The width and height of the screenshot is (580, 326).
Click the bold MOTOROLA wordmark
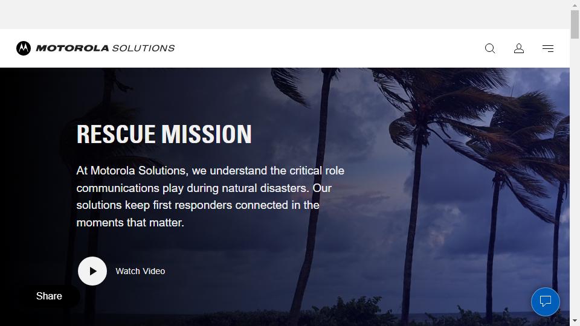click(72, 48)
